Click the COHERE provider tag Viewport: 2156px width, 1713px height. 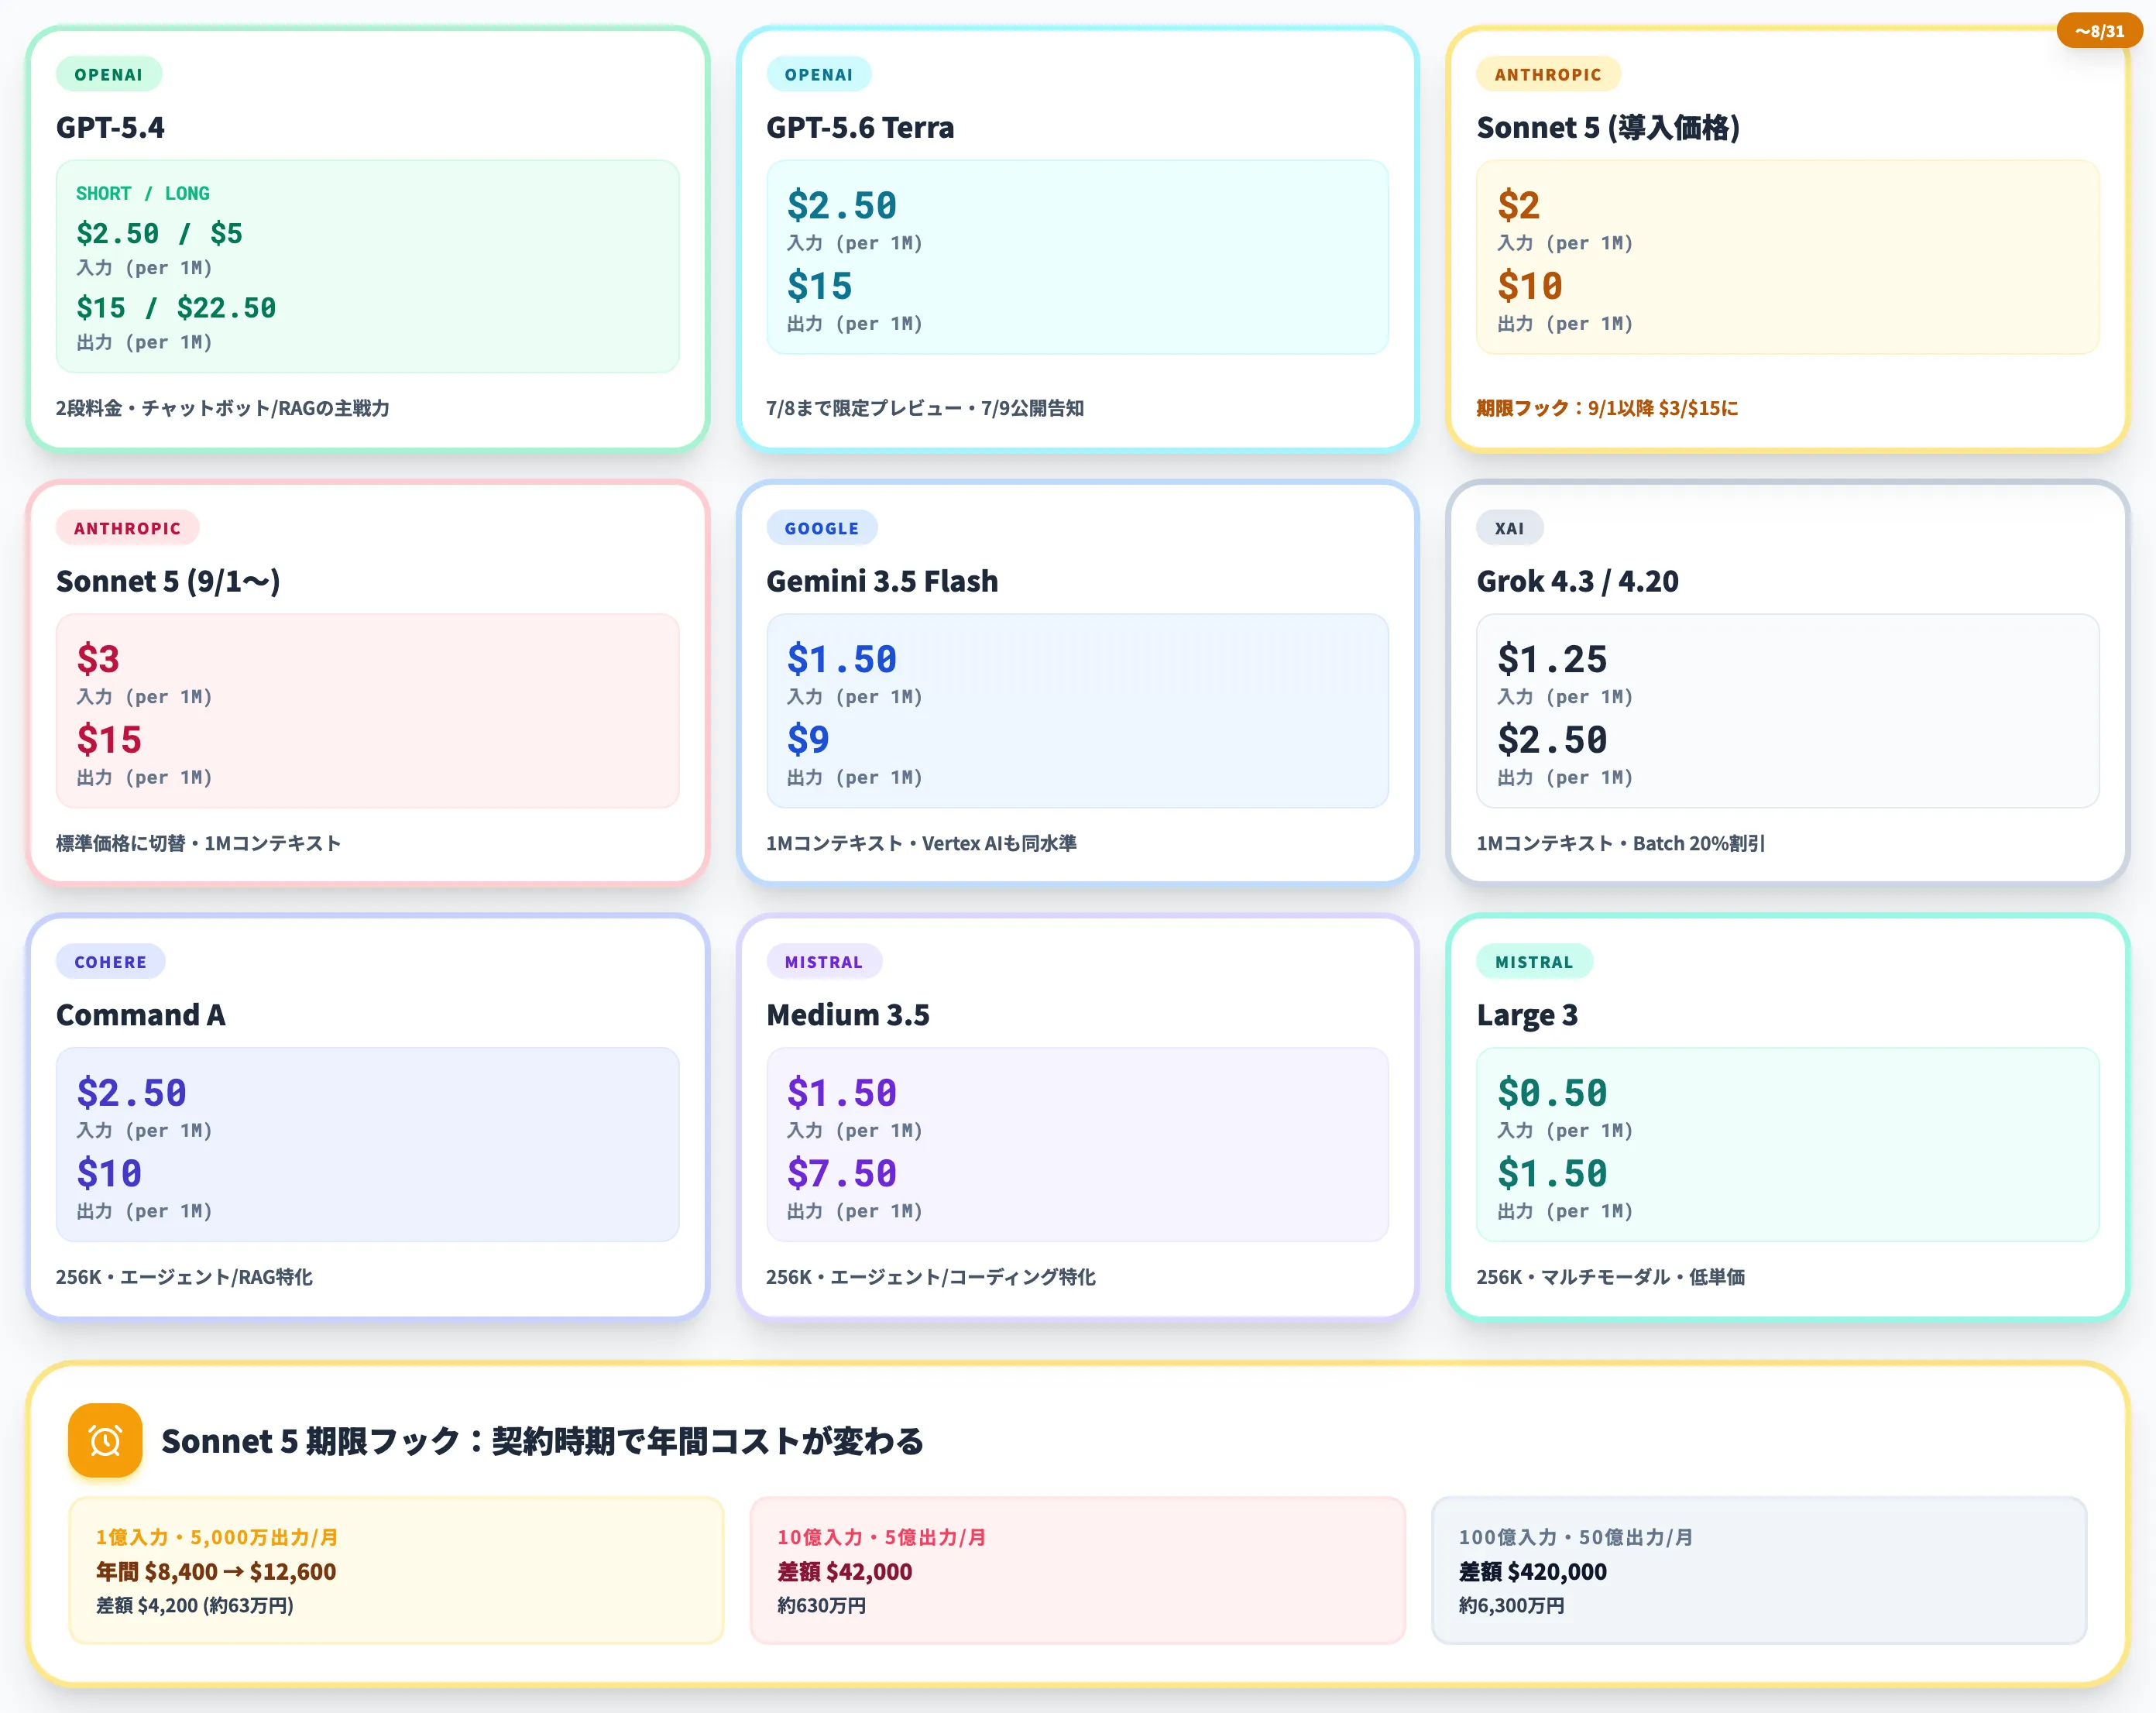coord(110,962)
